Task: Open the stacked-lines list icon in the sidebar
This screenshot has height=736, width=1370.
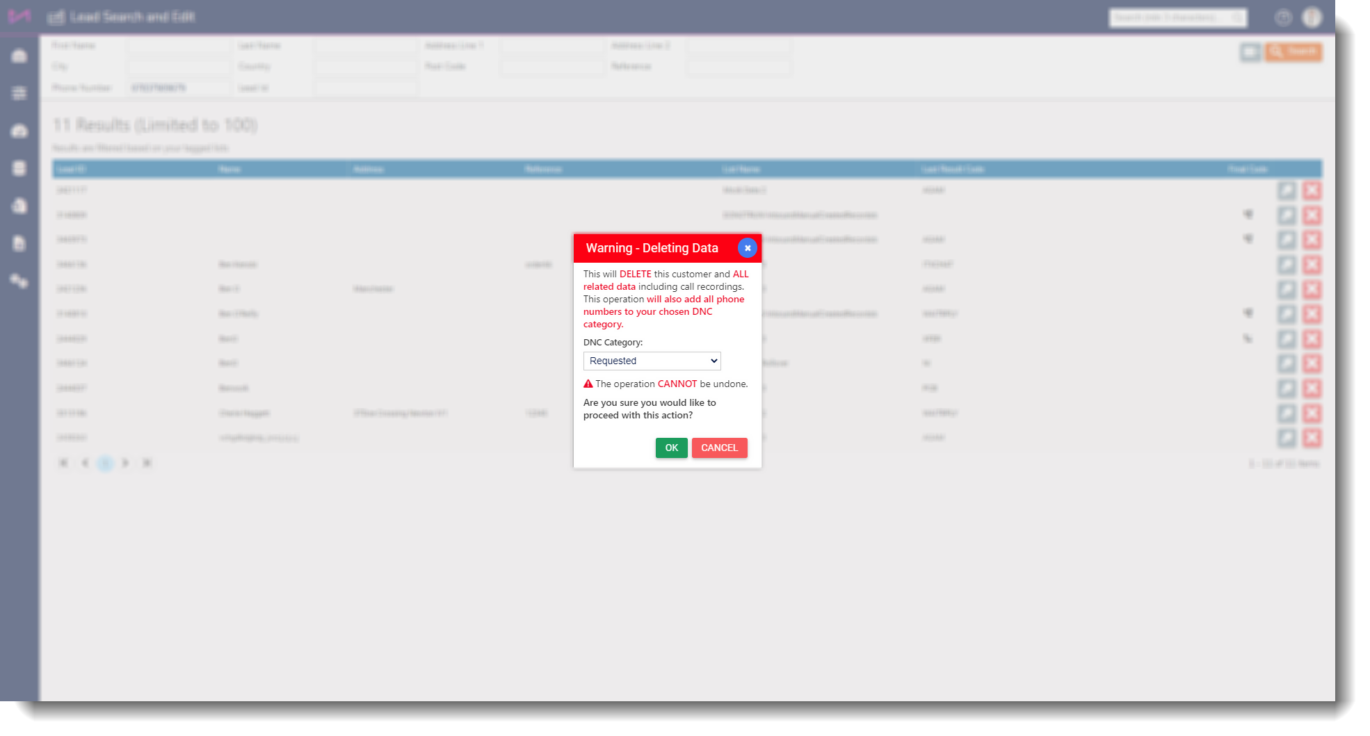Action: pyautogui.click(x=19, y=93)
